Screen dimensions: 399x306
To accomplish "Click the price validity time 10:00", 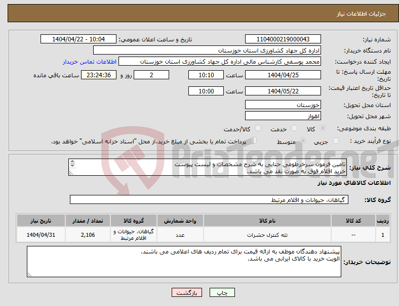I will pyautogui.click(x=206, y=91).
